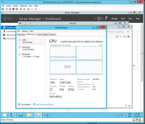Viewport: 145px width, 124px height.
Task: Switch to the Performance tab
Action: pos(31,34)
